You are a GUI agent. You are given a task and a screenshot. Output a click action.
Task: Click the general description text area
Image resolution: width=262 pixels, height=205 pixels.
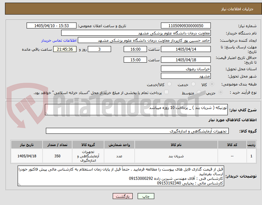point(136,110)
